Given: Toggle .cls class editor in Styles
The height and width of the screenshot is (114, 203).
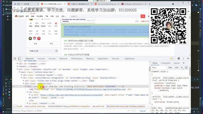Looking at the screenshot, I should [x=176, y=67].
